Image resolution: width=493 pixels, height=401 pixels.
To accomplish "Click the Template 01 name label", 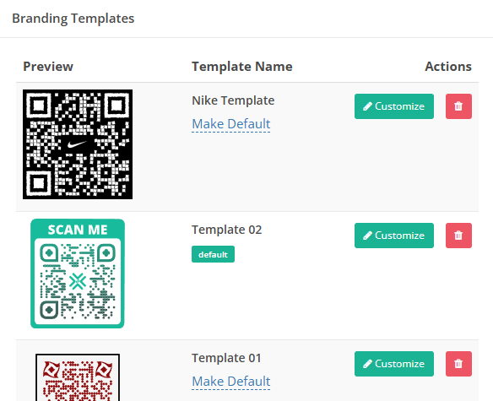I will pos(226,358).
